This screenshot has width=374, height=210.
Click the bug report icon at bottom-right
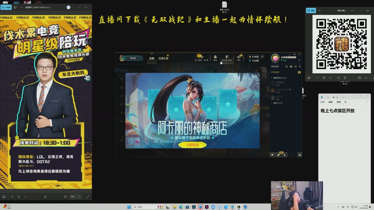[x=300, y=155]
